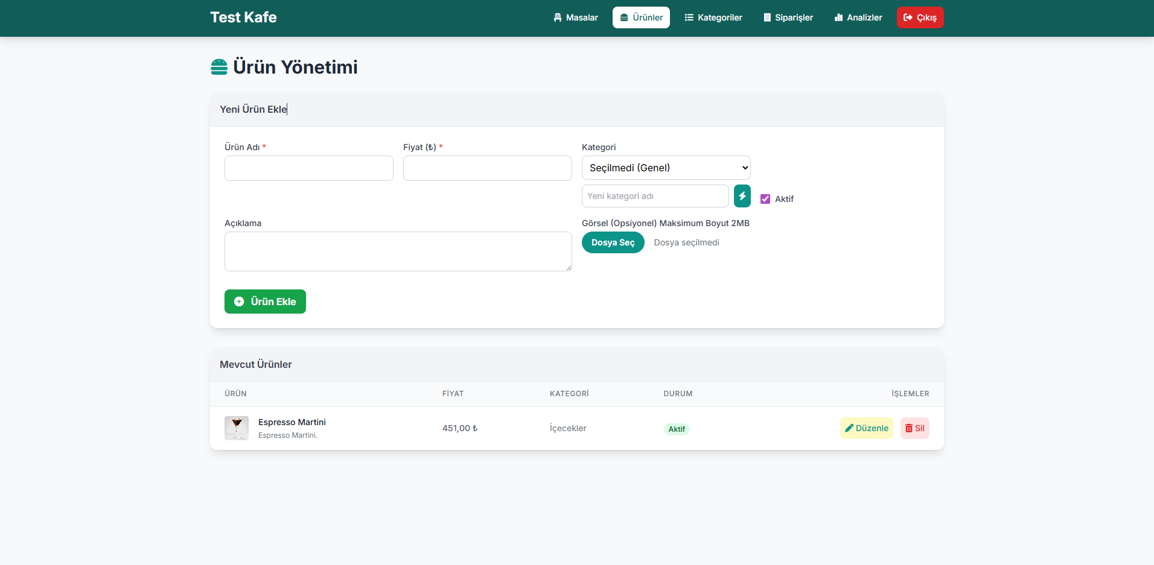The image size is (1154, 565).
Task: Open the Kategori dropdown
Action: (666, 168)
